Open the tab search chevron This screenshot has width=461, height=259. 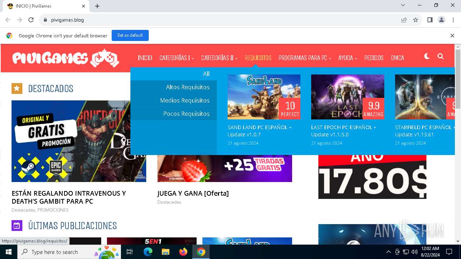[x=403, y=5]
